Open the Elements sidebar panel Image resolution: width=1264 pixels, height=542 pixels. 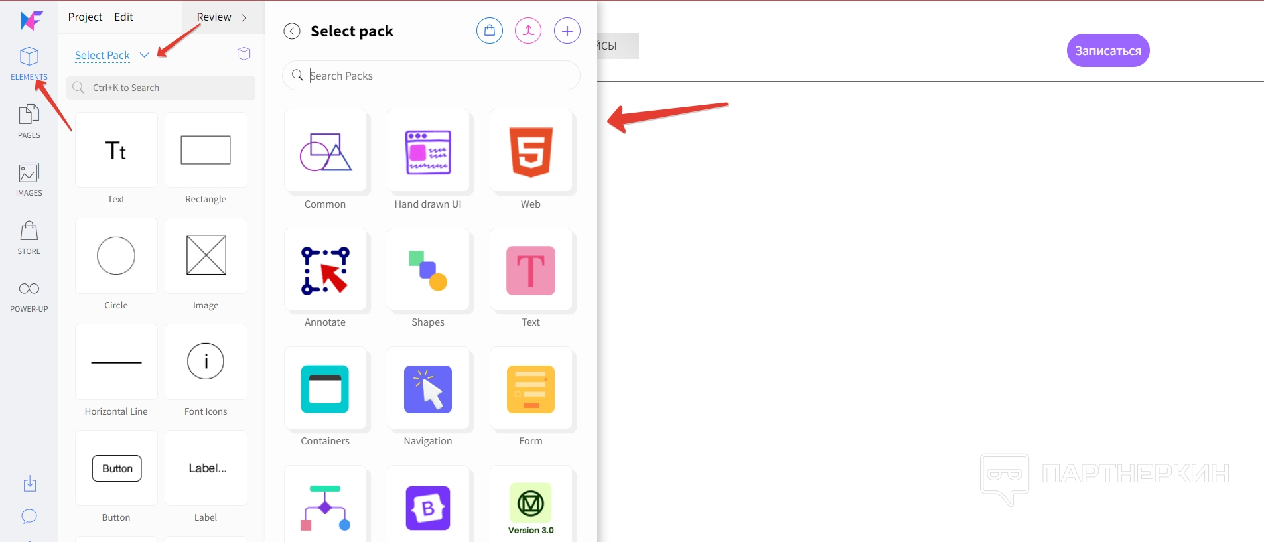click(x=29, y=64)
